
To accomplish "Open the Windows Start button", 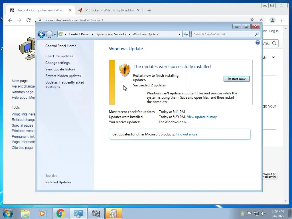I will point(8,213).
